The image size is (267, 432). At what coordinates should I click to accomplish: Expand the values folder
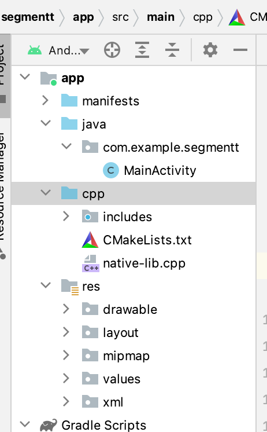tap(66, 378)
